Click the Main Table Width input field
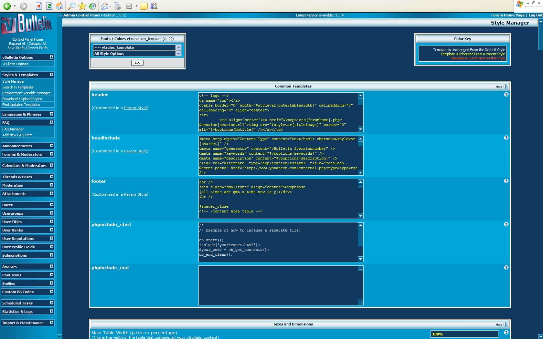 coord(464,334)
